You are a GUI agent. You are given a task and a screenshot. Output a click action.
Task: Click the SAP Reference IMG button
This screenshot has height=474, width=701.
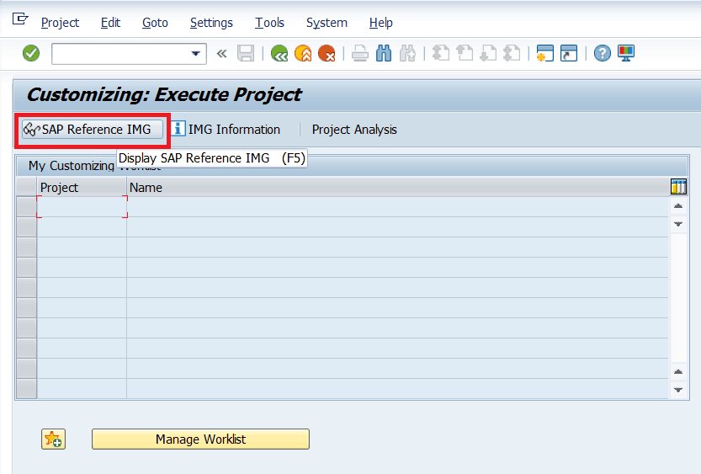(x=93, y=130)
